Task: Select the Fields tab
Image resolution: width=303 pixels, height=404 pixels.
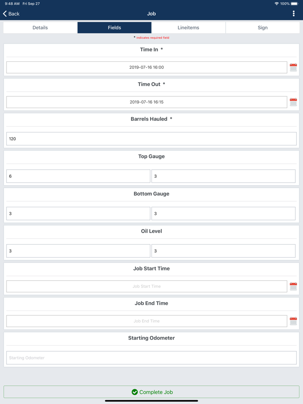Action: pyautogui.click(x=114, y=27)
